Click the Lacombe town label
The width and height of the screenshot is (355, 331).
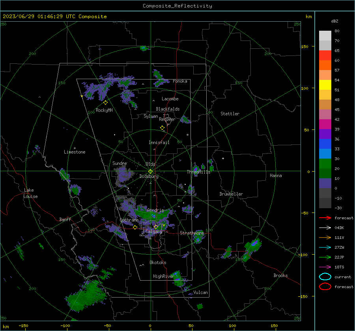coord(170,99)
